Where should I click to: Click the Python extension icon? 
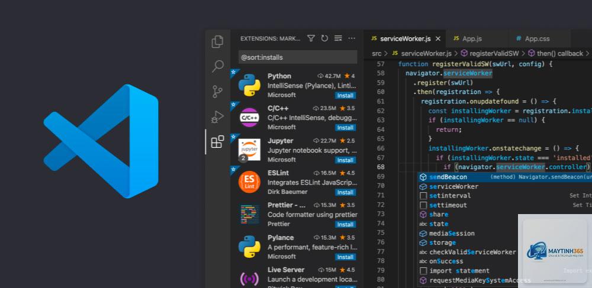(x=249, y=85)
